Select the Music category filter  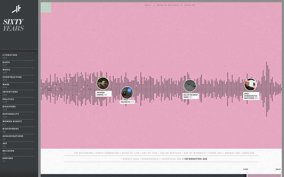[7, 70]
